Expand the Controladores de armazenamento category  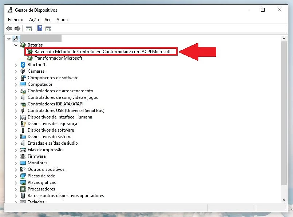pos(16,91)
